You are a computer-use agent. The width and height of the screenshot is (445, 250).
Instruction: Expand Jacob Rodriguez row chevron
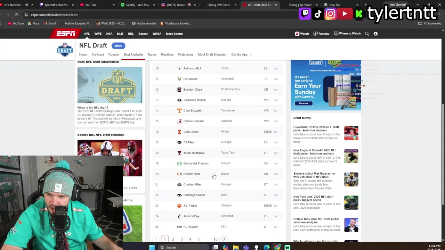[x=276, y=153]
